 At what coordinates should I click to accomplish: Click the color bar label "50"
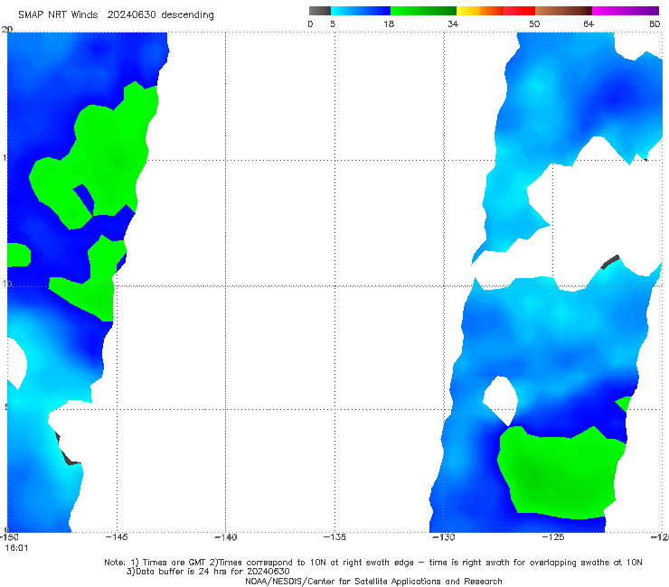(534, 24)
